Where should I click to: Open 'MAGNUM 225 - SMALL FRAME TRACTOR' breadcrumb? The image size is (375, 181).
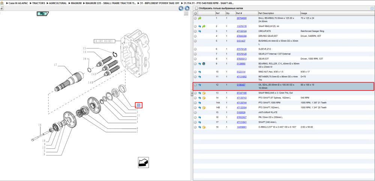point(111,3)
